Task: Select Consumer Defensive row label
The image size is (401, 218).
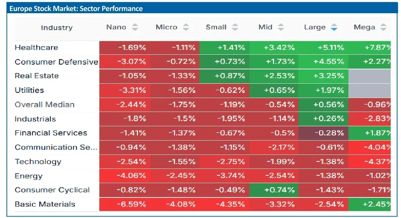Action: point(57,62)
